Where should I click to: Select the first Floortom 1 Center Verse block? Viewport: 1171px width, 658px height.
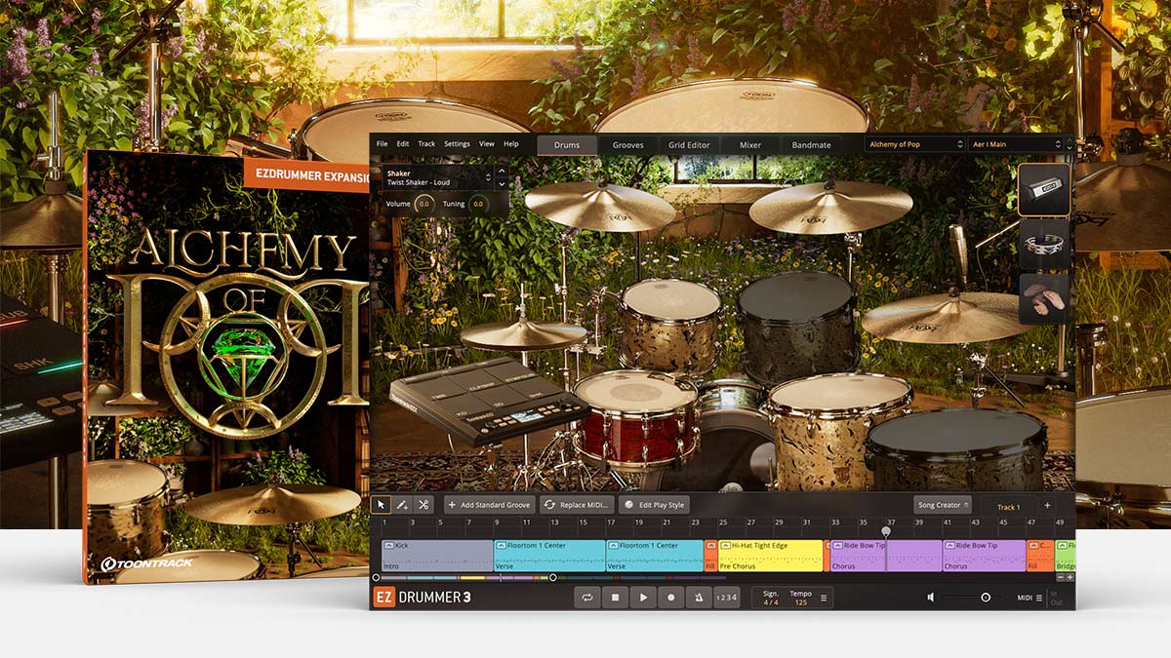click(549, 556)
